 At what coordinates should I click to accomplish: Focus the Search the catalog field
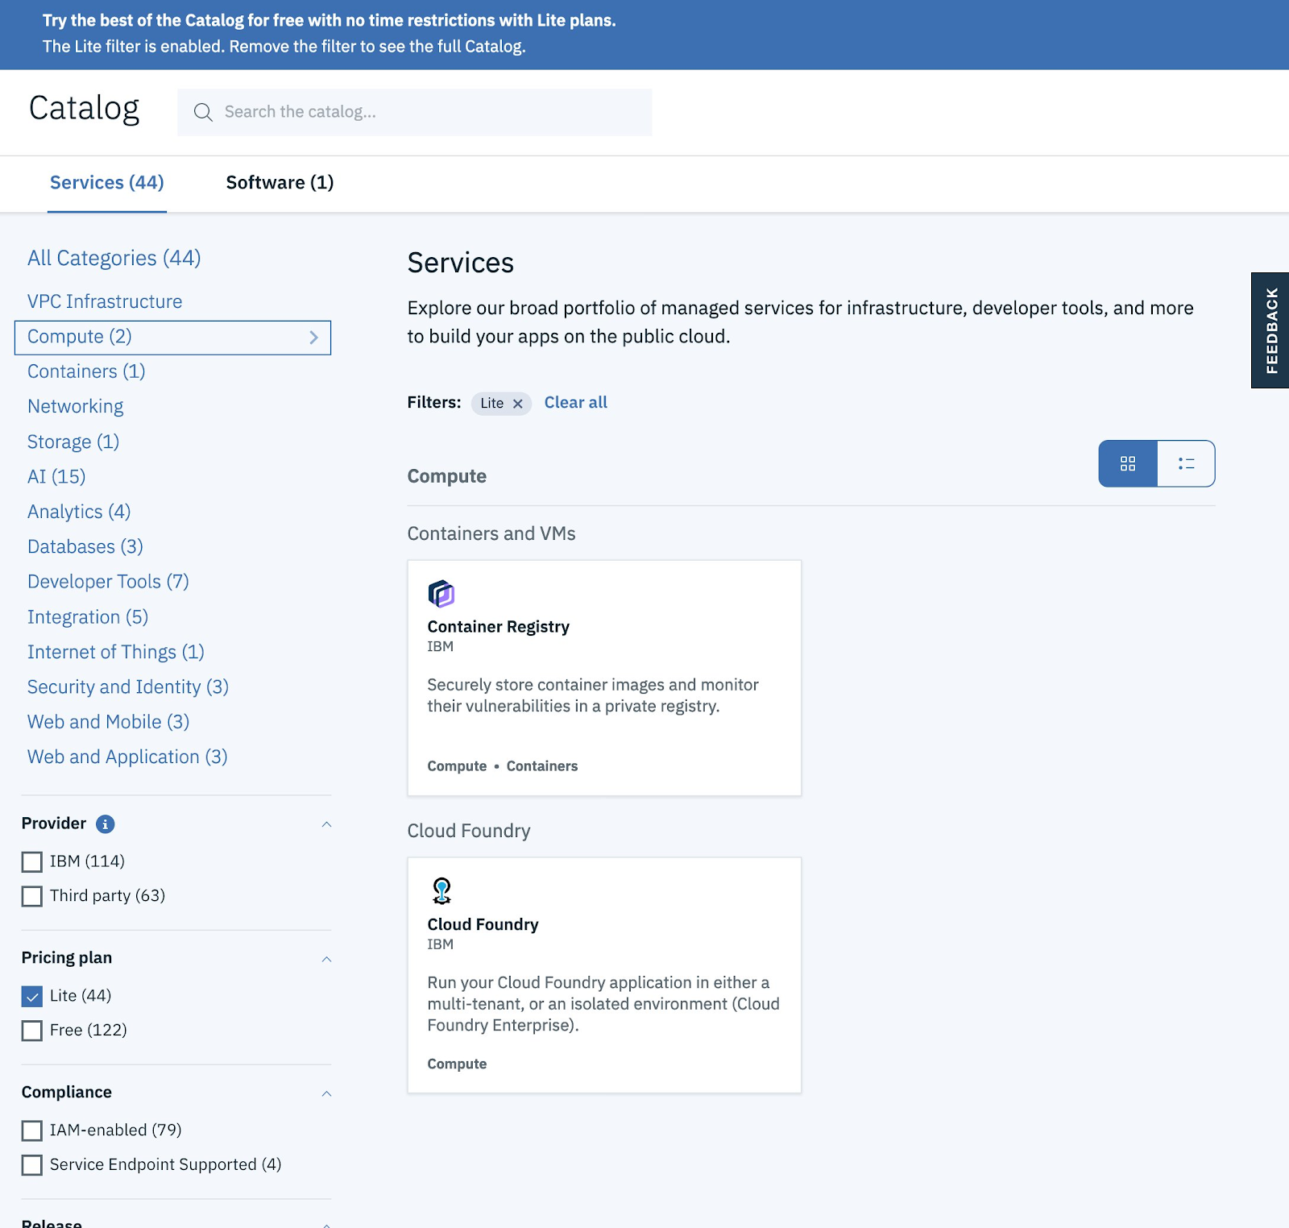coord(415,112)
